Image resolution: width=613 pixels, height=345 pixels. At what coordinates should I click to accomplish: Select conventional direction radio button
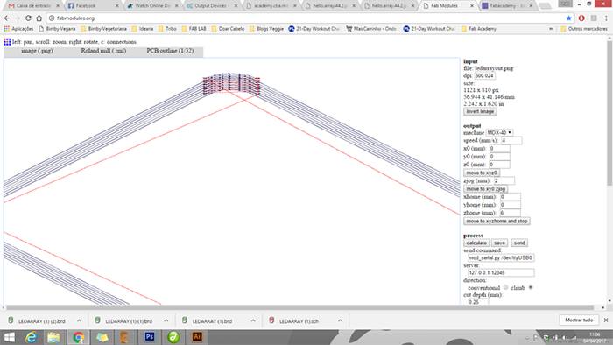505,287
